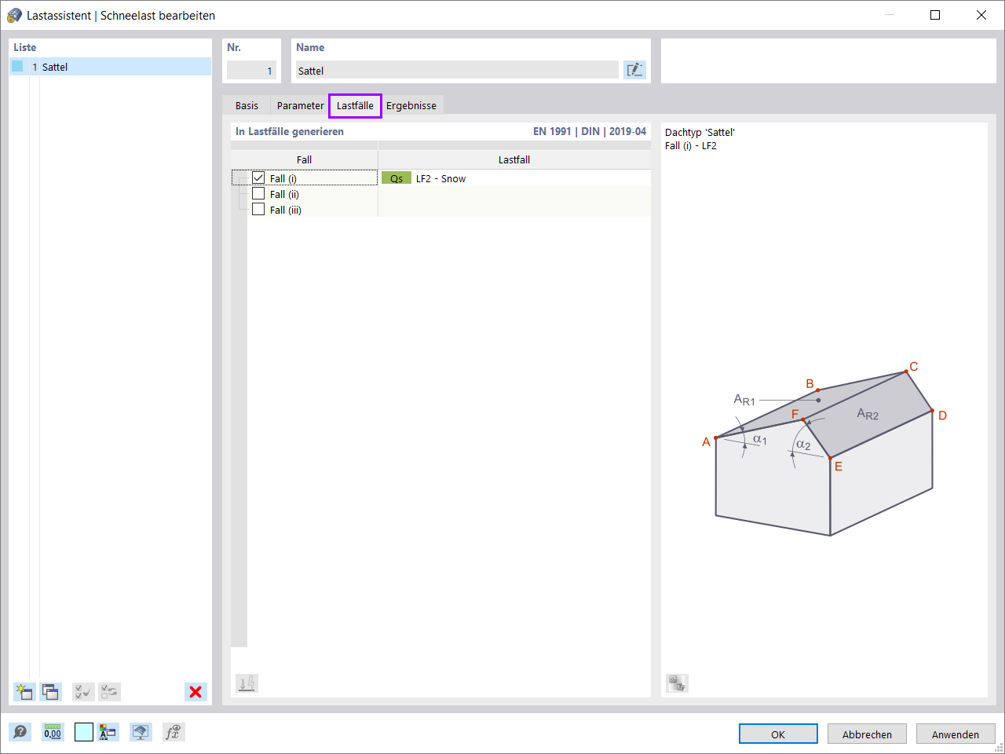The image size is (1005, 754).
Task: Select the Lastfälle tab
Action: tap(355, 105)
